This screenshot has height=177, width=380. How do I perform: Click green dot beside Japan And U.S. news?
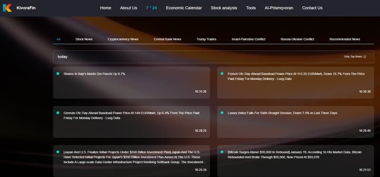[57, 152]
